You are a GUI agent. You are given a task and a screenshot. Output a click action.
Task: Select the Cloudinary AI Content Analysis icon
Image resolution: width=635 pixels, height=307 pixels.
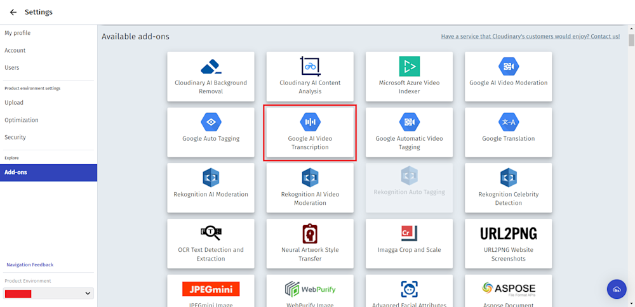(x=311, y=67)
